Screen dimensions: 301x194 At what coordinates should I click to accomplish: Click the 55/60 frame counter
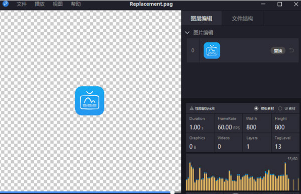click(x=292, y=159)
